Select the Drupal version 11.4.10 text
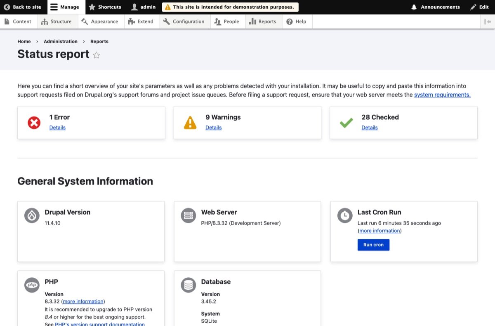Viewport: 495px width, 326px height. pos(53,223)
